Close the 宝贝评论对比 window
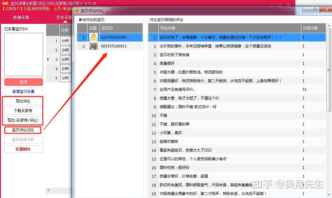The height and width of the screenshot is (198, 332). point(326,10)
